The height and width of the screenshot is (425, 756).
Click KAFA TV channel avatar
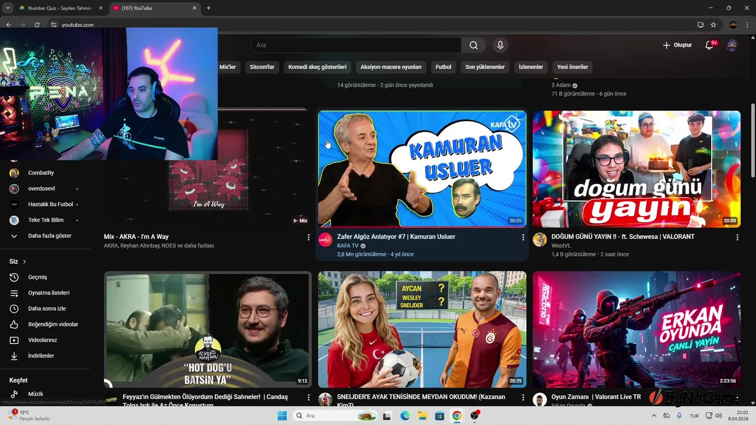[325, 240]
